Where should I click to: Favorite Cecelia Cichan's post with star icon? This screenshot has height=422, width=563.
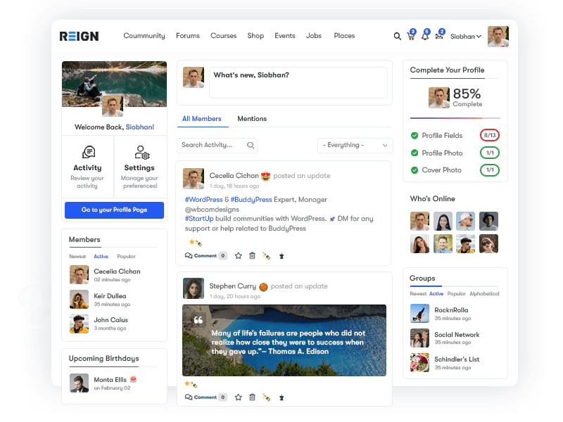click(x=238, y=256)
